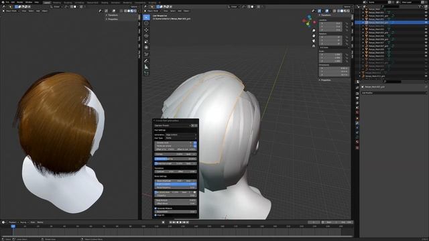The width and height of the screenshot is (429, 241).
Task: Open Object Mode dropdown in left viewport
Action: click(x=11, y=11)
